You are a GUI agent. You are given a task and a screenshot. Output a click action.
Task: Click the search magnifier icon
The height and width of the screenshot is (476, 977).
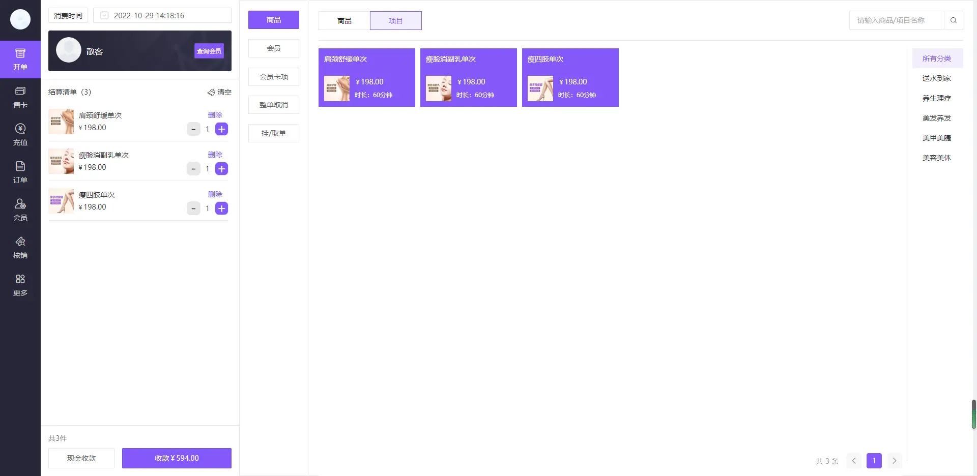(x=953, y=20)
